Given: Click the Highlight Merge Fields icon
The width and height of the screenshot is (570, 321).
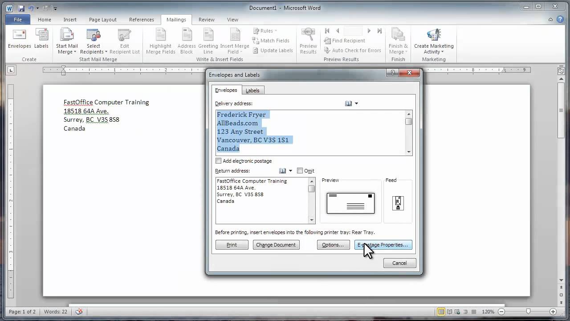Looking at the screenshot, I should (161, 41).
